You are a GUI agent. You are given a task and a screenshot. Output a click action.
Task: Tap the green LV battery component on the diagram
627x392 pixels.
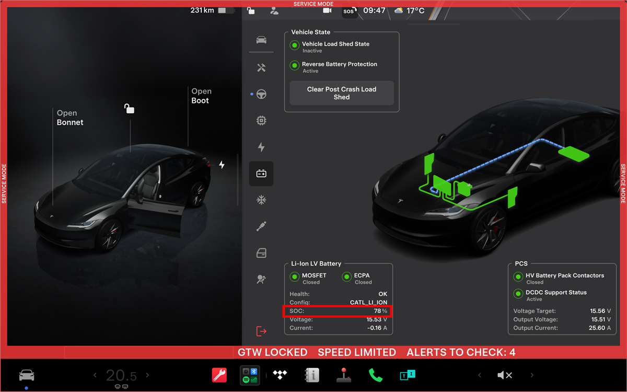pyautogui.click(x=463, y=189)
